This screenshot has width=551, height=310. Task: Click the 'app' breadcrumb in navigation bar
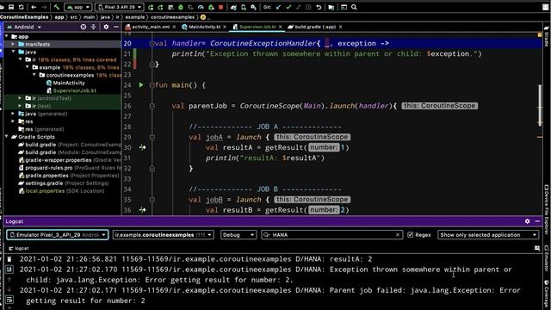pyautogui.click(x=59, y=17)
